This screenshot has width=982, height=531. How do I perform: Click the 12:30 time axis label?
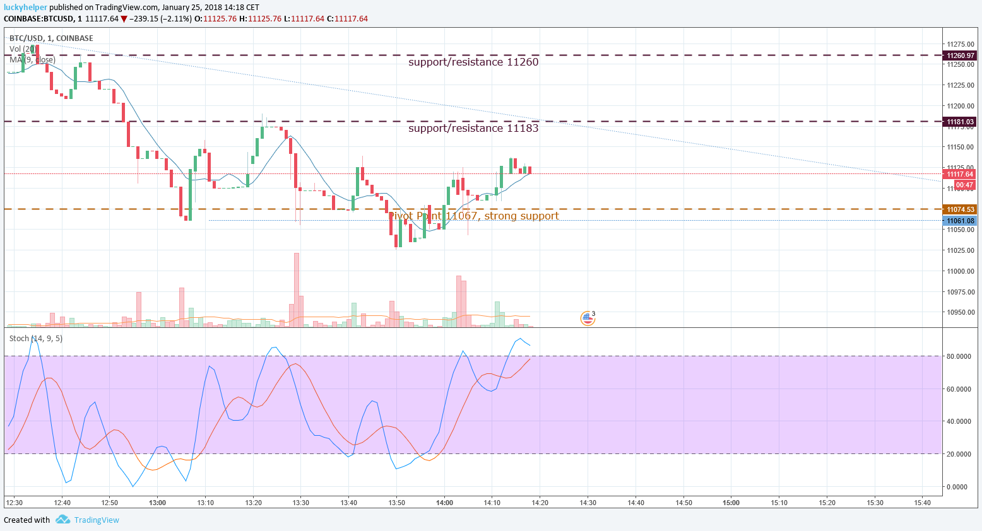14,503
